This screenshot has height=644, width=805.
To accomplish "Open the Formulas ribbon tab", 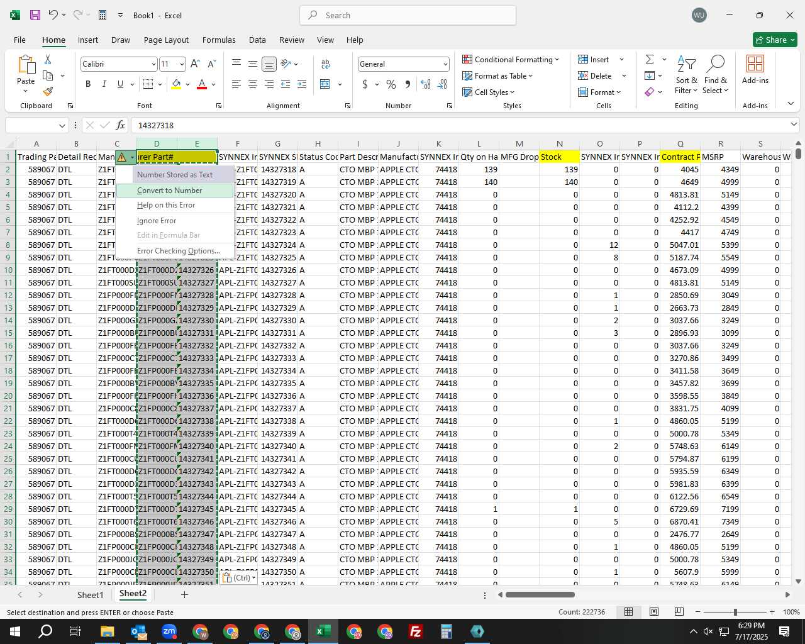I will click(219, 40).
